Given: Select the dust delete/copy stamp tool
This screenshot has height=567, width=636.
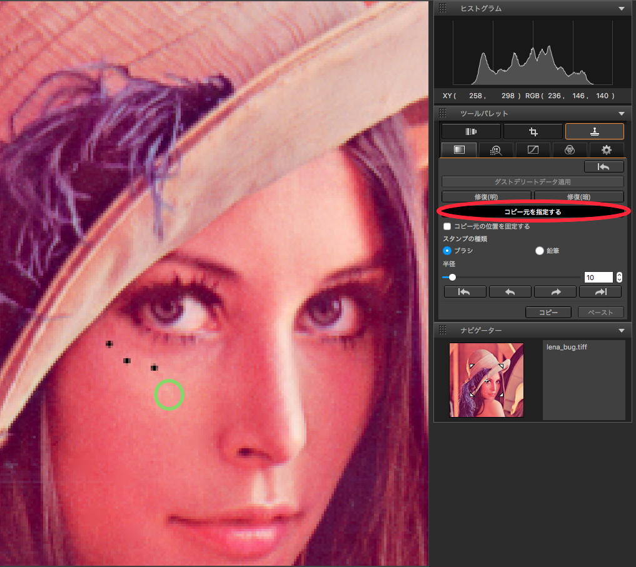Looking at the screenshot, I should [595, 131].
